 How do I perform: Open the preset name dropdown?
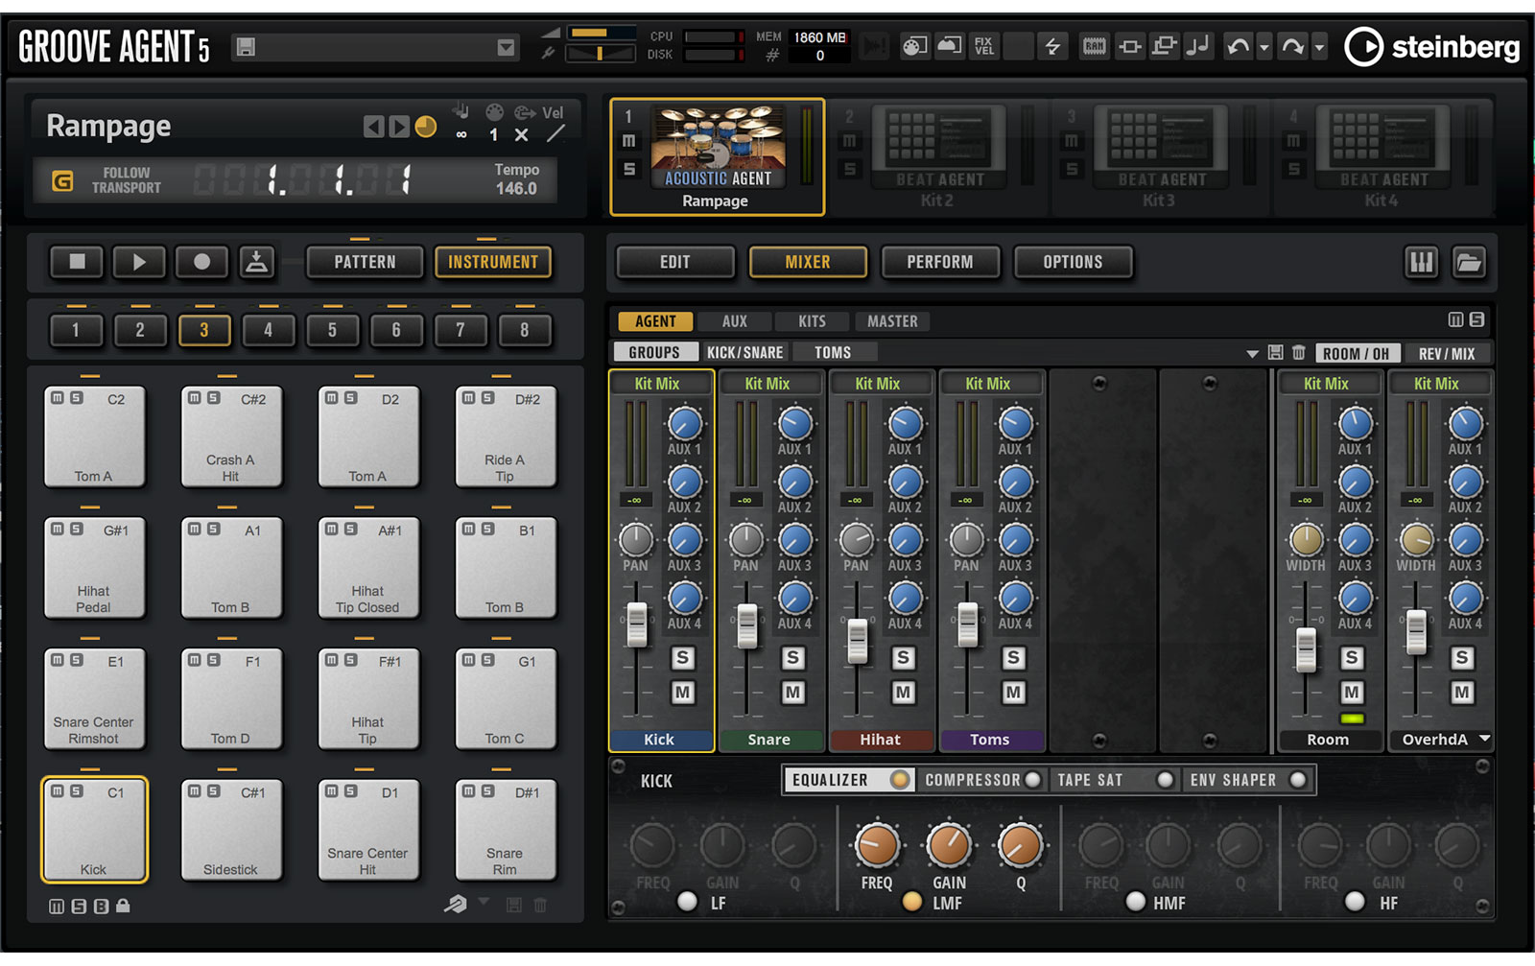tap(506, 48)
